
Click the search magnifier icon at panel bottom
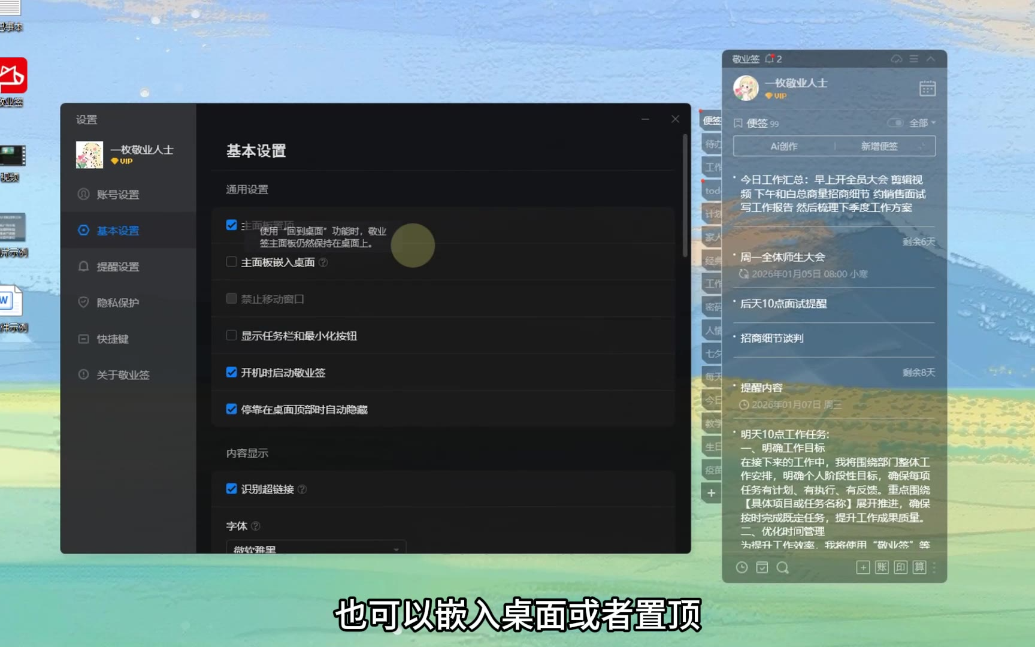tap(782, 567)
